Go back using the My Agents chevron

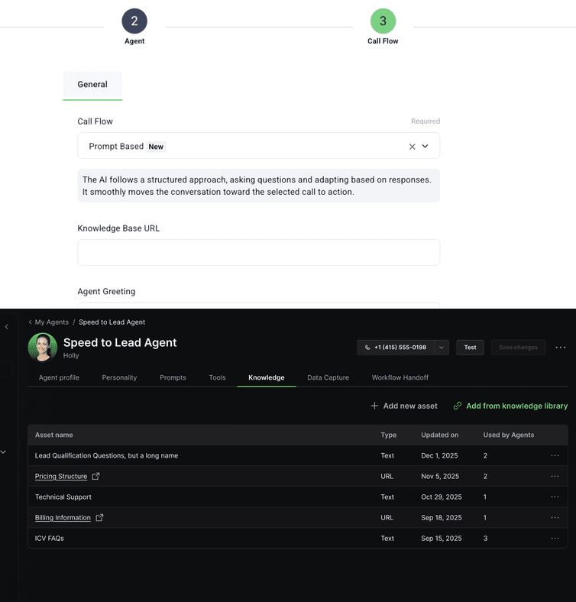tap(30, 322)
